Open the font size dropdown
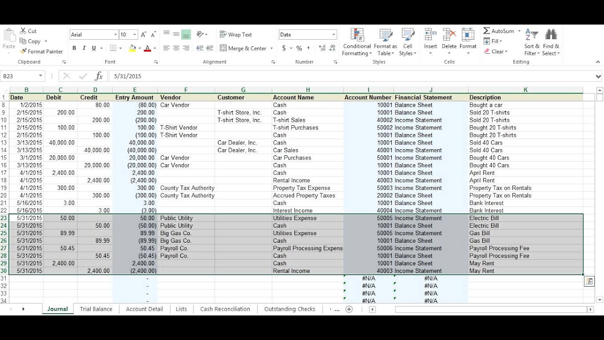This screenshot has height=340, width=604. pyautogui.click(x=135, y=34)
